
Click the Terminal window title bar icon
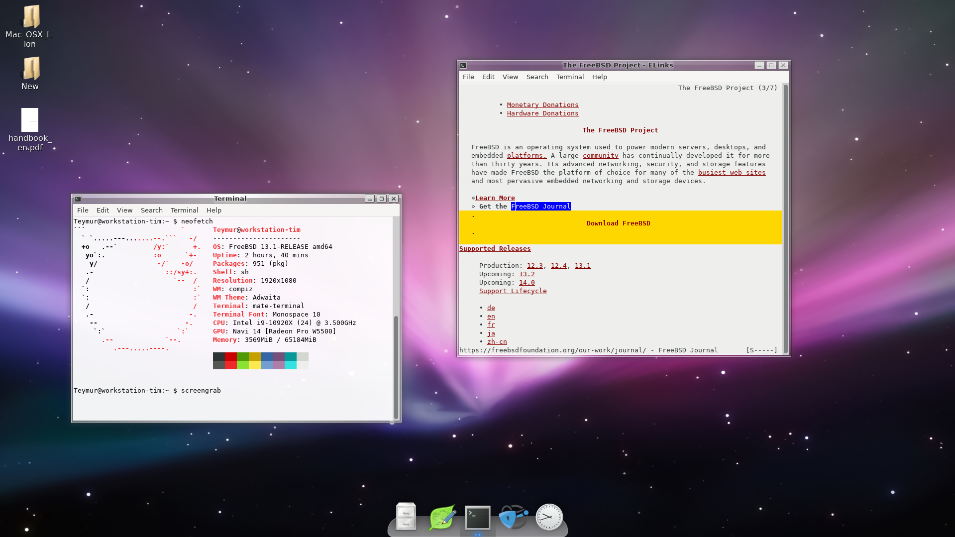coord(78,199)
